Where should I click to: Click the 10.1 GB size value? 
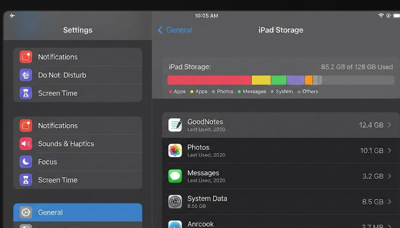(x=371, y=151)
